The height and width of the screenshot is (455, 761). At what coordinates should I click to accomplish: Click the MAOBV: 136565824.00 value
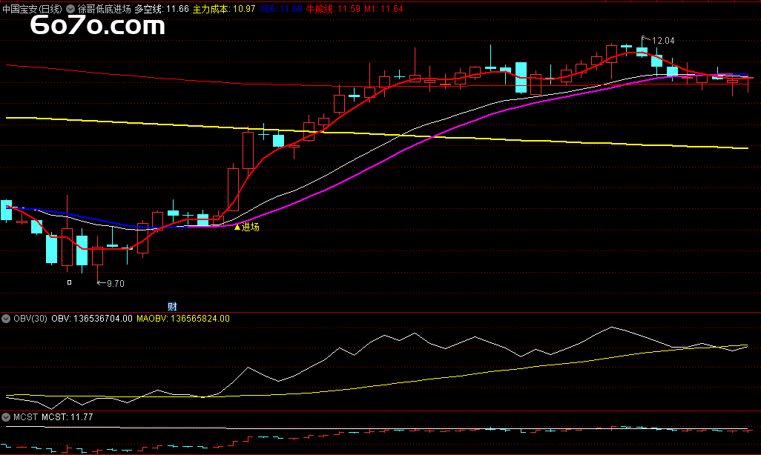tap(183, 319)
